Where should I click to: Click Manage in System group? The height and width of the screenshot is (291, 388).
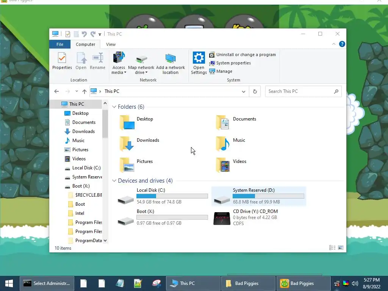coord(221,71)
